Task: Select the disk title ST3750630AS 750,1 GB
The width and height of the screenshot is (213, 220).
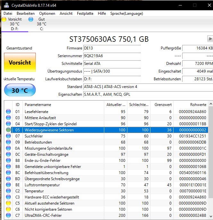Action: [109, 39]
